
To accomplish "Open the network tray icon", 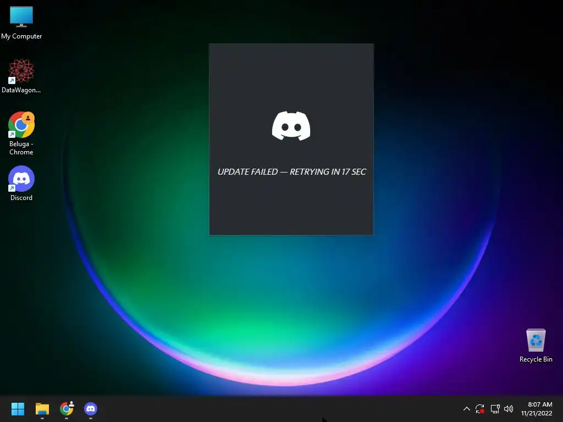I will pos(495,409).
